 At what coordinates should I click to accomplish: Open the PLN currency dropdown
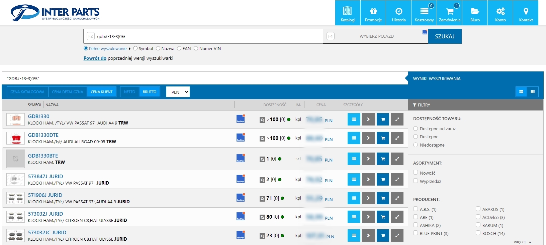[178, 92]
